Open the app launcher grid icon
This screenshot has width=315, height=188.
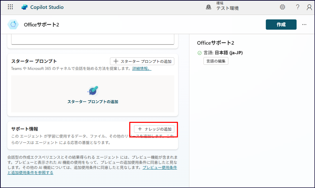[x=10, y=7]
